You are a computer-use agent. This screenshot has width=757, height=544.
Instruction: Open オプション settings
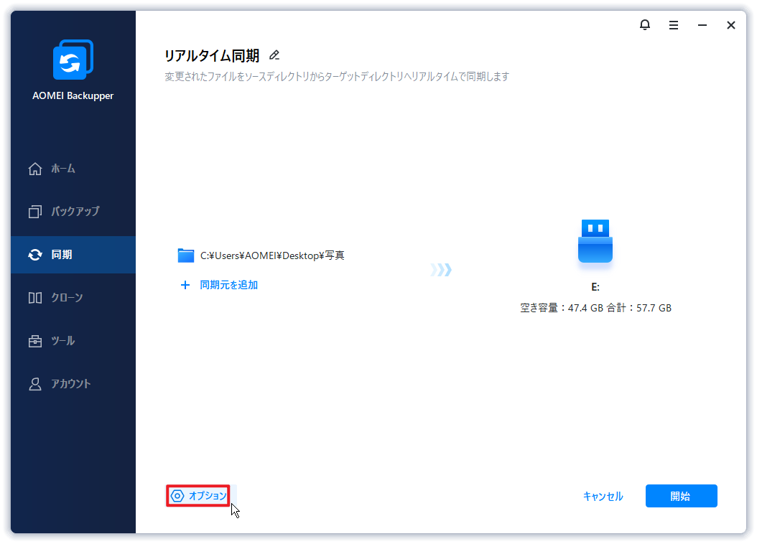pyautogui.click(x=208, y=496)
